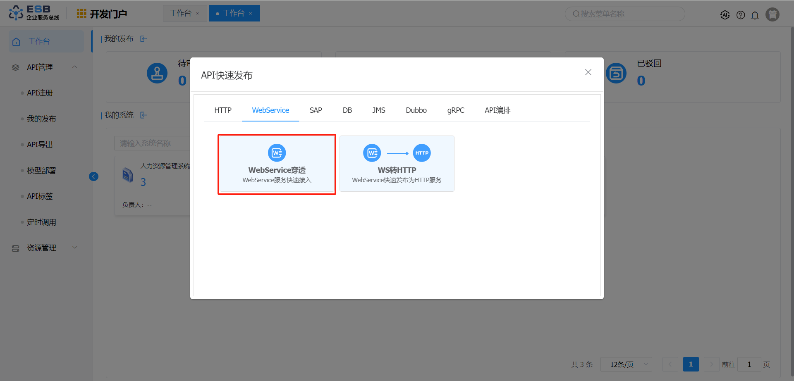The height and width of the screenshot is (381, 794).
Task: Select the gRPC tab
Action: 456,110
